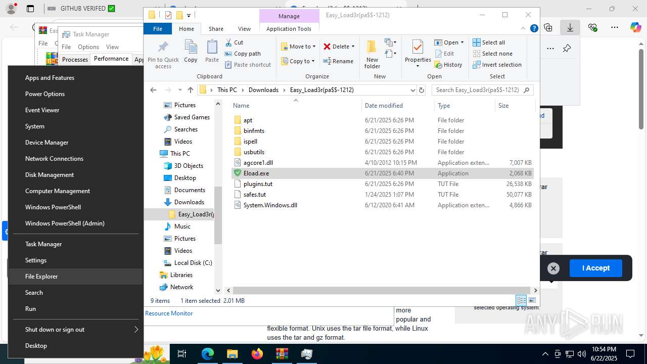The width and height of the screenshot is (647, 364).
Task: Click Invert selection in the ribbon
Action: tap(497, 65)
